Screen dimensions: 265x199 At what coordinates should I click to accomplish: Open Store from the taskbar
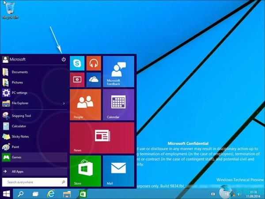(x=83, y=194)
